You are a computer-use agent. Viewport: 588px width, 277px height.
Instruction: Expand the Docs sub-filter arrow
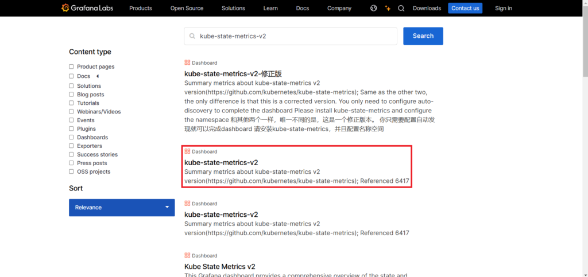click(98, 76)
